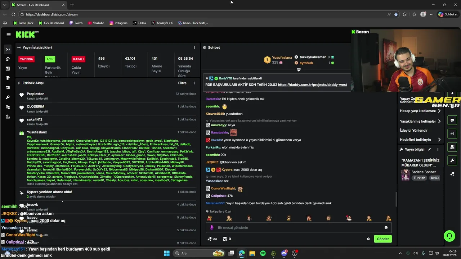Open the Anasayfa / X bookmark
This screenshot has height=259, width=461.
click(162, 23)
